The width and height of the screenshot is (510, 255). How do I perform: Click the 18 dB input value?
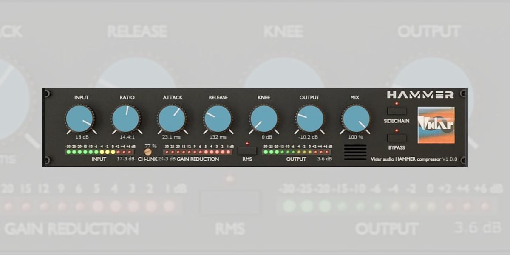click(81, 137)
